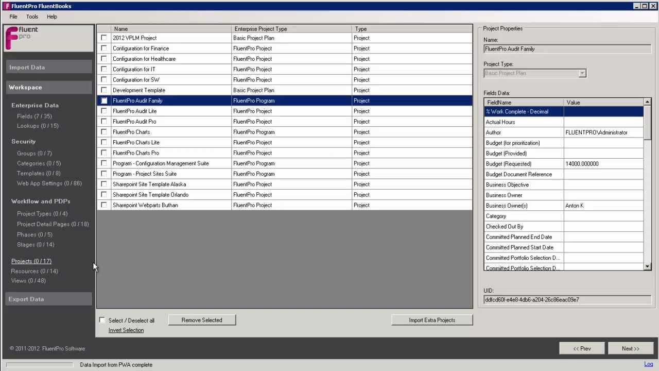This screenshot has height=371, width=659.
Task: Check the Sharepoint Webparts Buthan checkbox
Action: 104,205
